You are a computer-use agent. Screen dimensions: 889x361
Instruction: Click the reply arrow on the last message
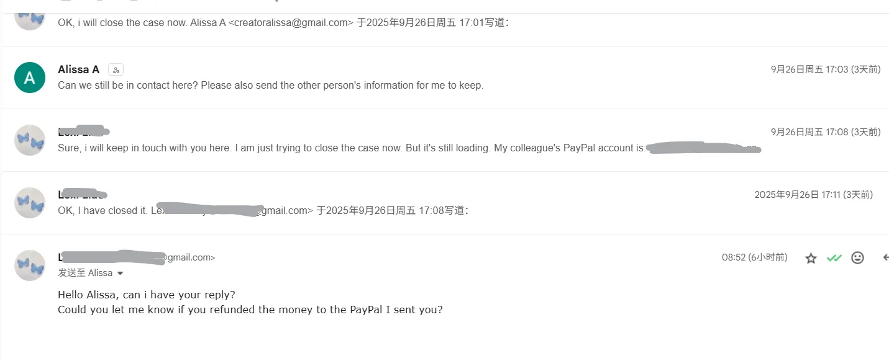point(885,258)
